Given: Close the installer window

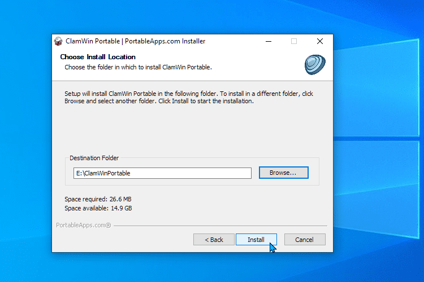Looking at the screenshot, I should [320, 41].
